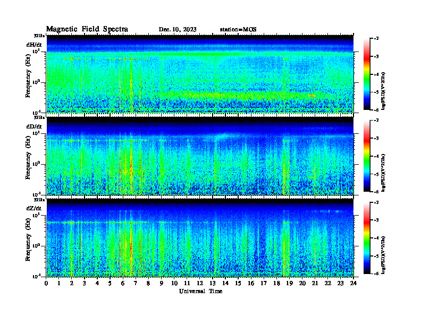Image resolution: width=421 pixels, height=325 pixels.
Task: Click hour 19 on the Universal Time axis
Action: pos(289,284)
